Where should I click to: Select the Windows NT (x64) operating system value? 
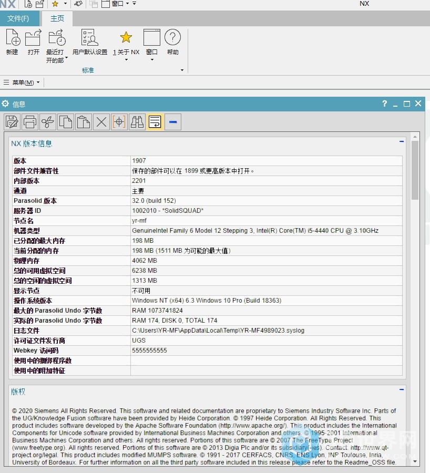click(x=207, y=301)
